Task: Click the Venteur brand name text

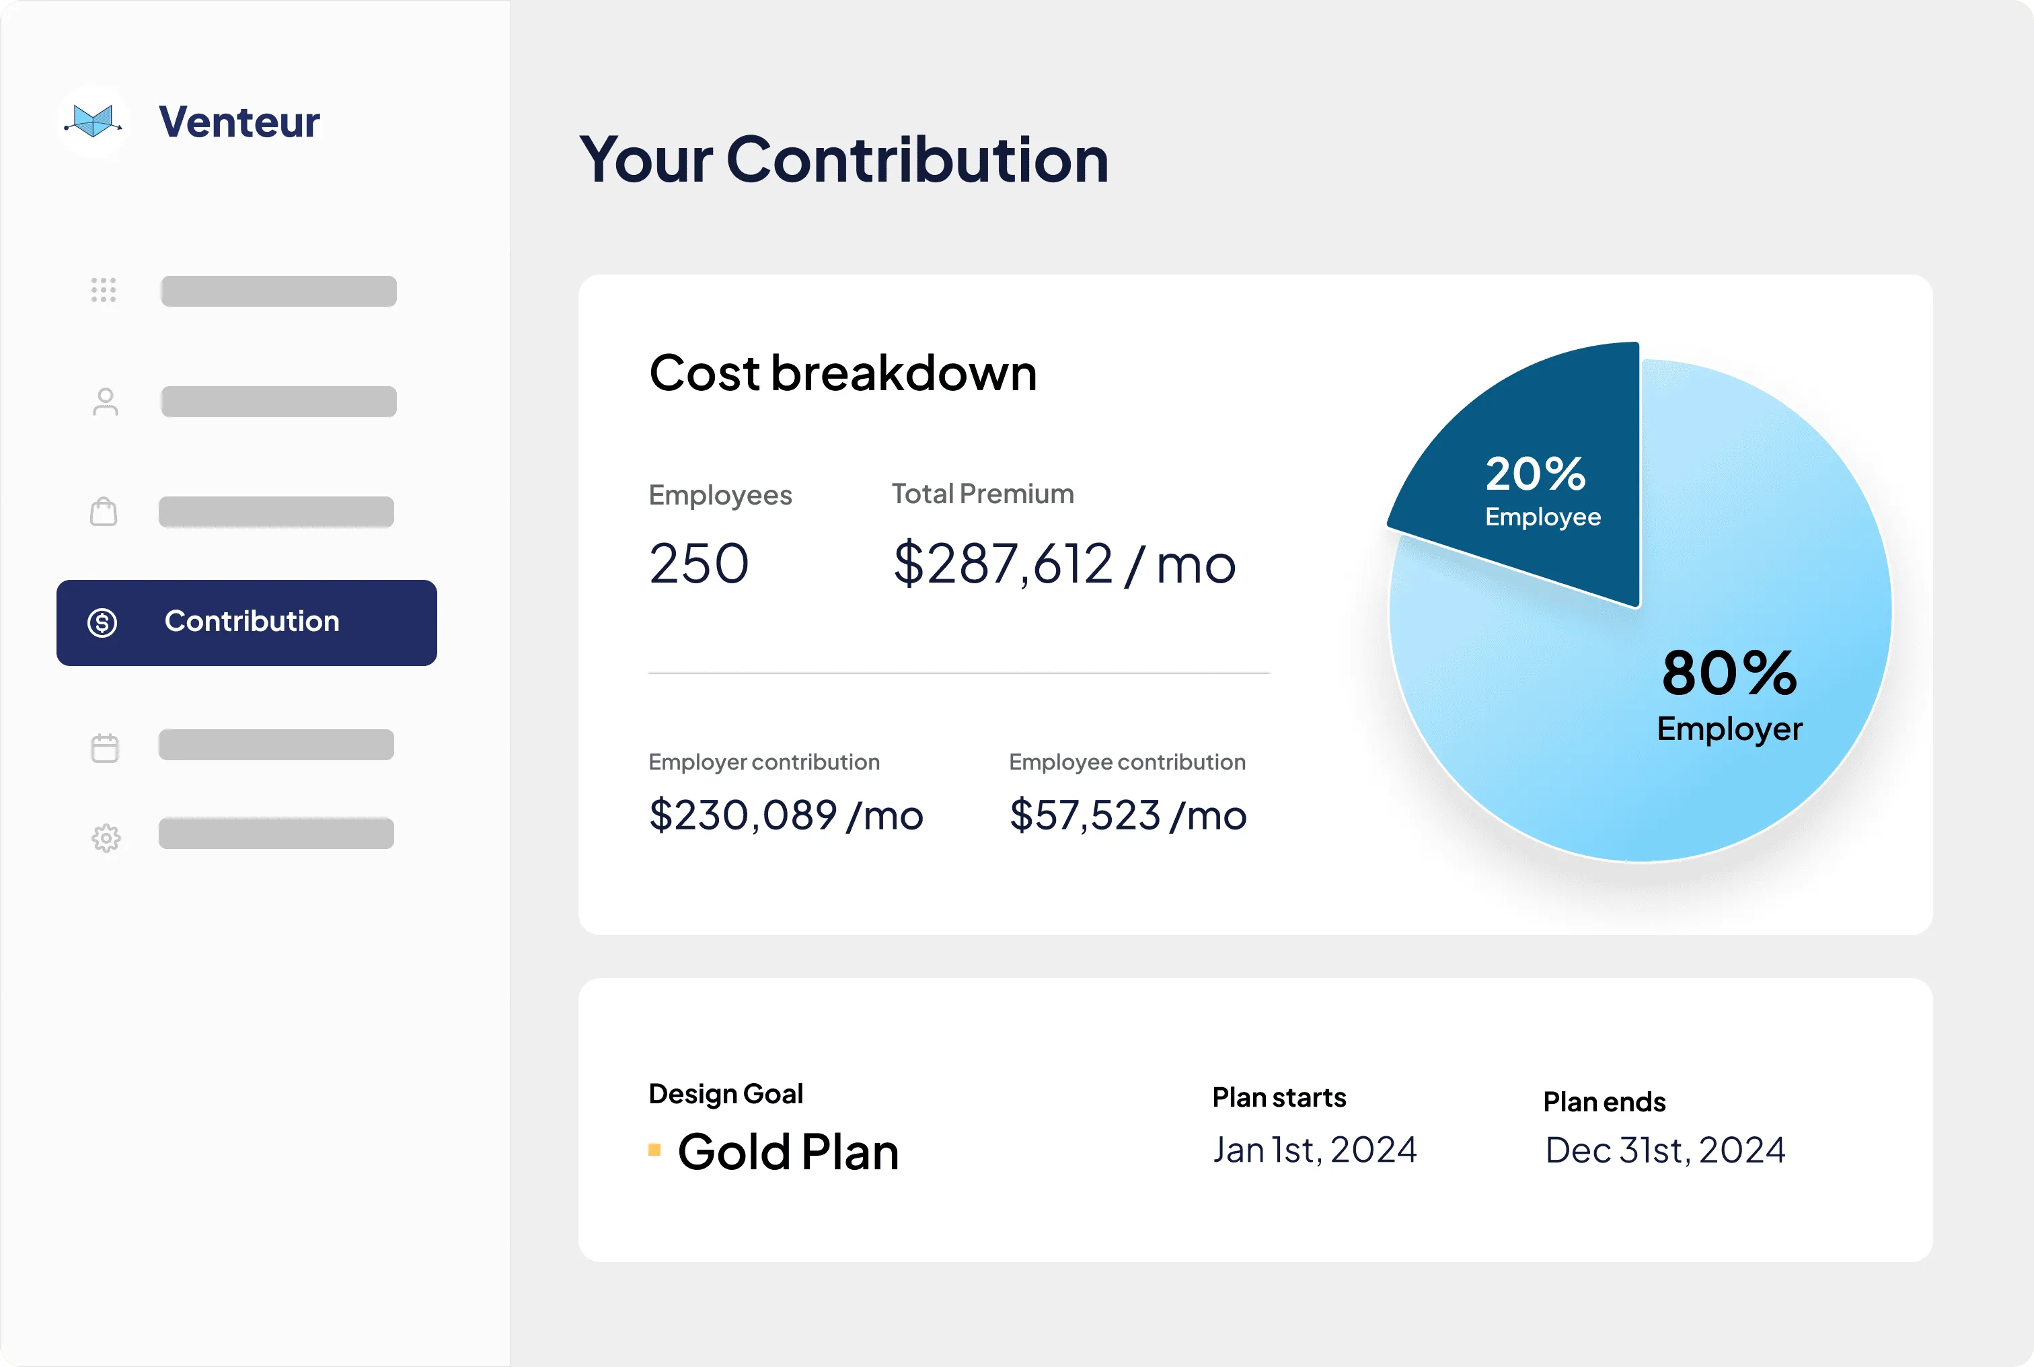Action: [x=239, y=122]
